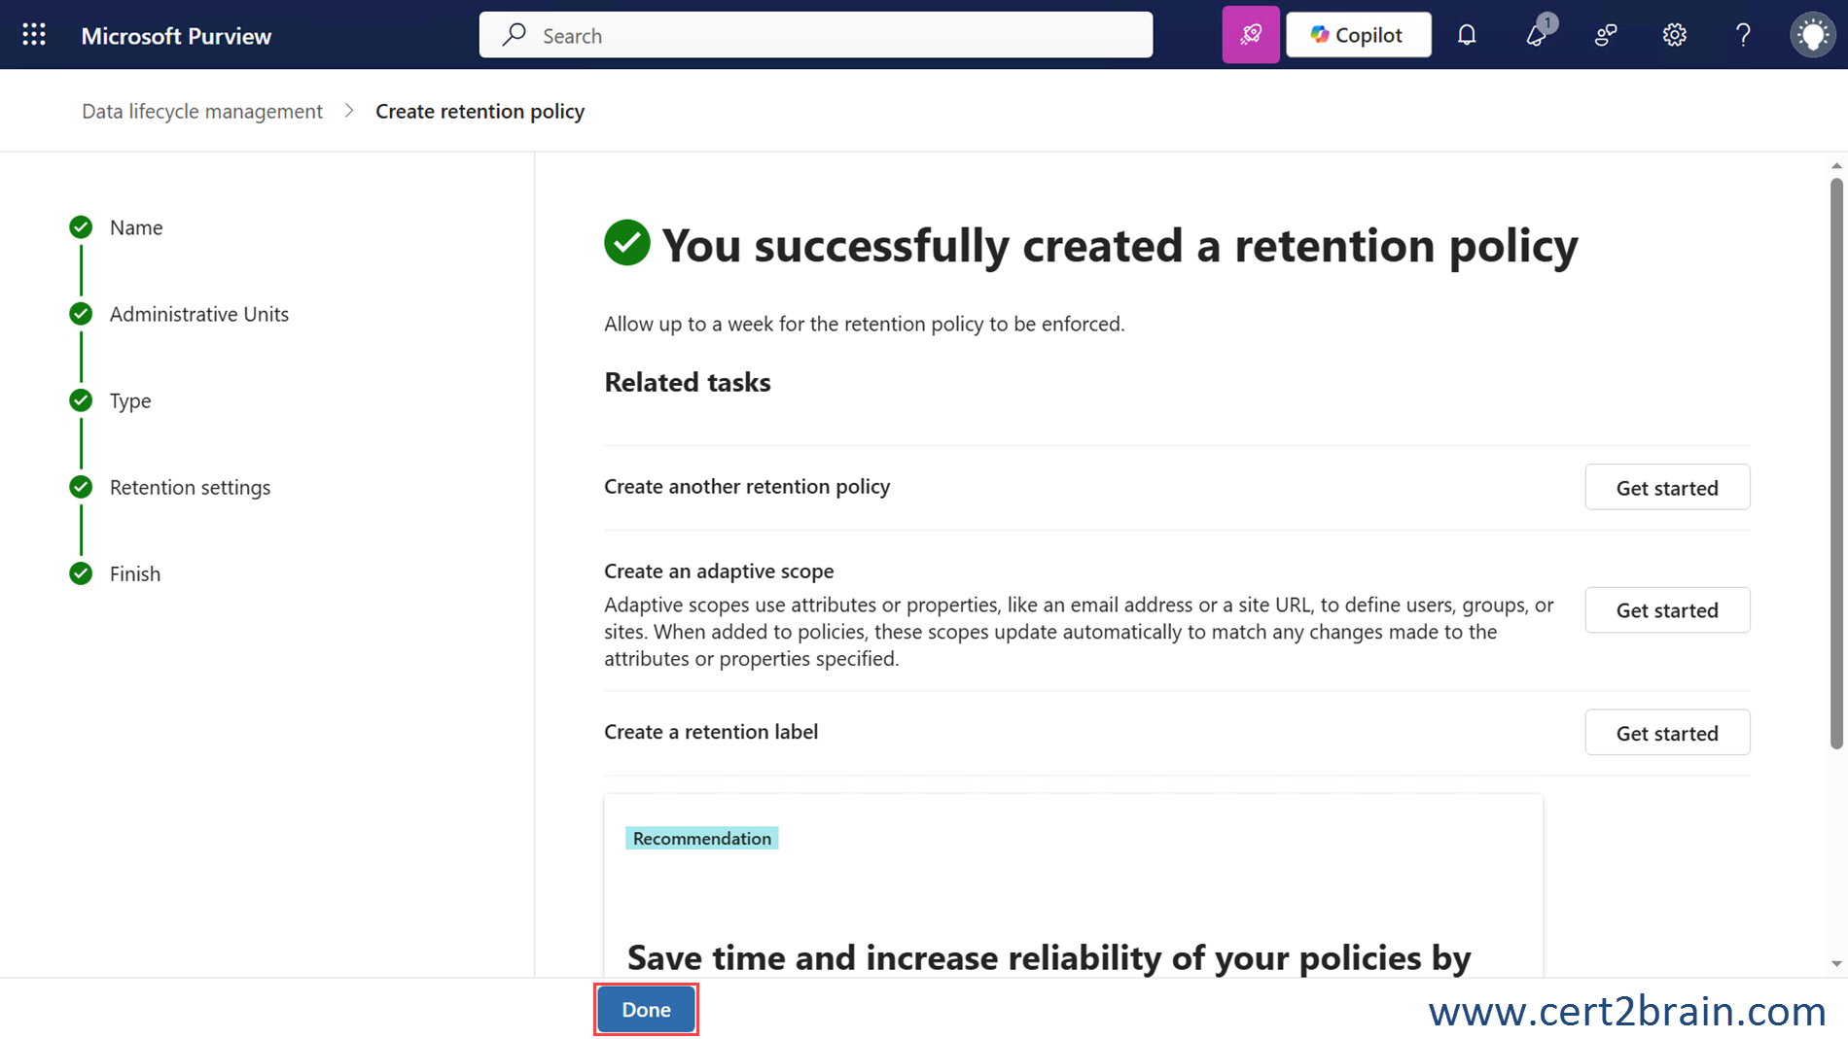Get started creating a retention label
The width and height of the screenshot is (1848, 1039).
1666,733
